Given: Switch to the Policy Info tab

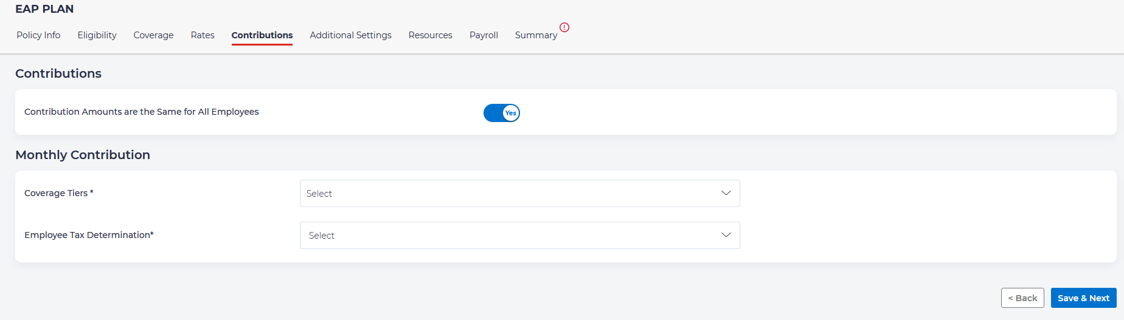Looking at the screenshot, I should point(38,35).
